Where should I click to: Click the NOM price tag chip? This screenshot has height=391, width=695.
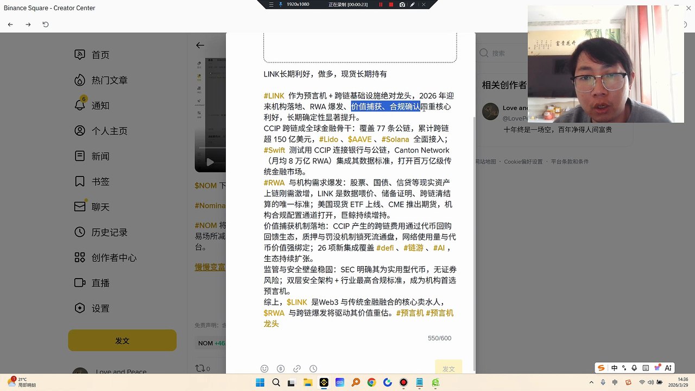point(211,343)
